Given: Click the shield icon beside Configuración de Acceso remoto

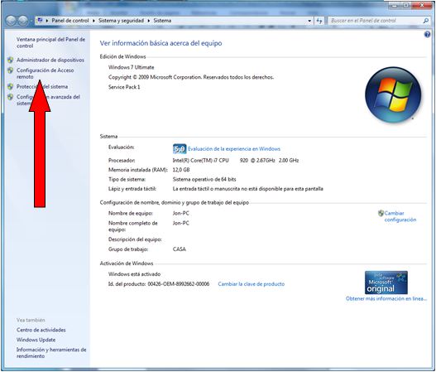Looking at the screenshot, I should click(10, 70).
